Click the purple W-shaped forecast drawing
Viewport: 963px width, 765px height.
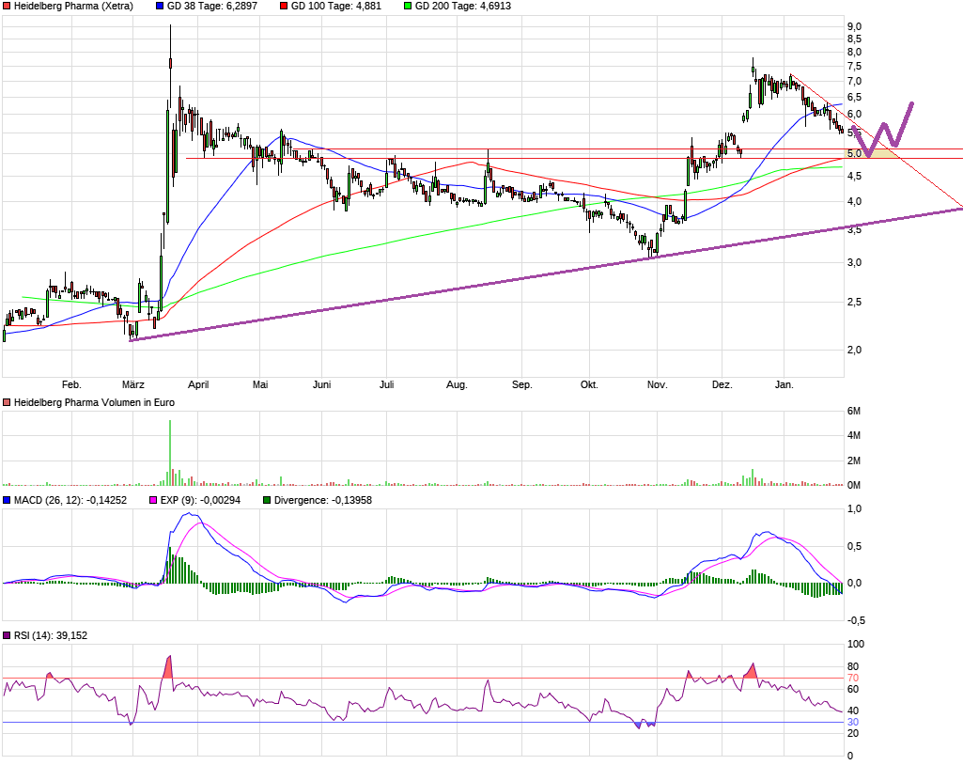(x=883, y=129)
